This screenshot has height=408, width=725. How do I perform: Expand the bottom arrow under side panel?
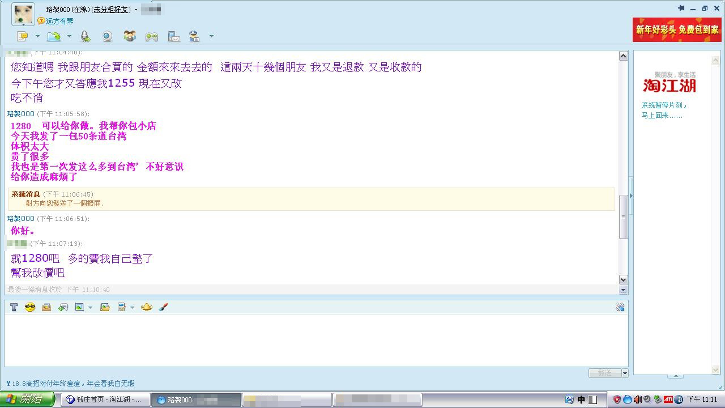pyautogui.click(x=675, y=376)
